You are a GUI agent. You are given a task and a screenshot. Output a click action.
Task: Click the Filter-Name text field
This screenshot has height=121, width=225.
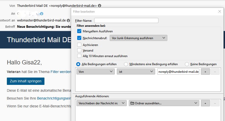(x=126, y=20)
